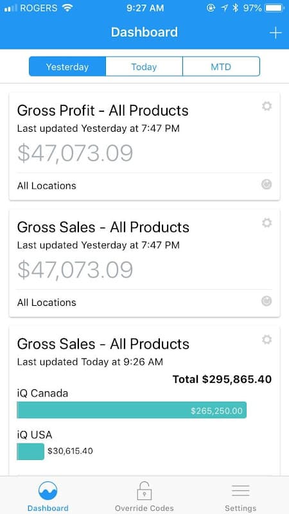Switch to Today segment
This screenshot has width=289, height=514.
(144, 67)
